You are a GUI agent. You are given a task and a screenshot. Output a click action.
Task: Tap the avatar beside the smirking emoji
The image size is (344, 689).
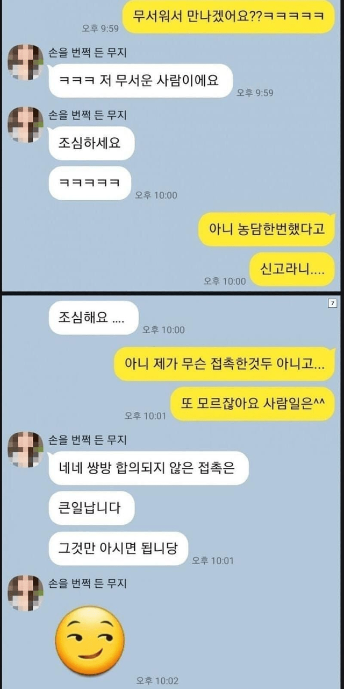25,593
